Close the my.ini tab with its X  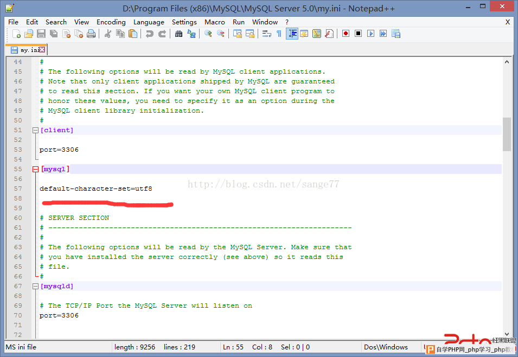click(x=42, y=50)
